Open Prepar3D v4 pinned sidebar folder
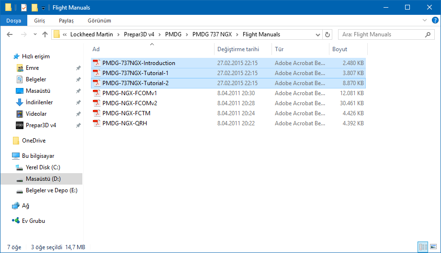 (41, 125)
